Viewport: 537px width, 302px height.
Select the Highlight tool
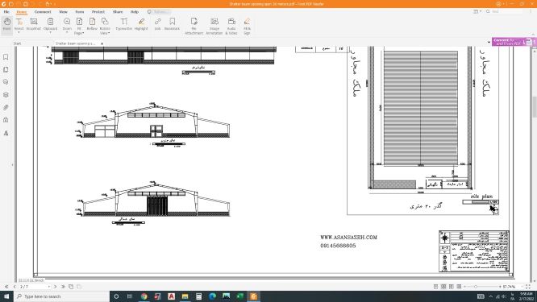pos(141,24)
